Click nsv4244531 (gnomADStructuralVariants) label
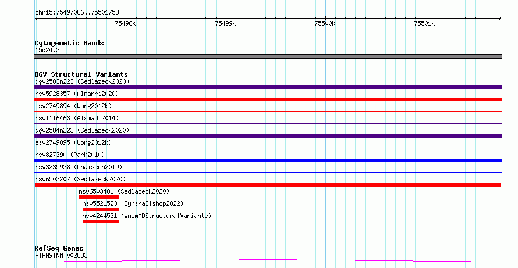 tap(147, 216)
